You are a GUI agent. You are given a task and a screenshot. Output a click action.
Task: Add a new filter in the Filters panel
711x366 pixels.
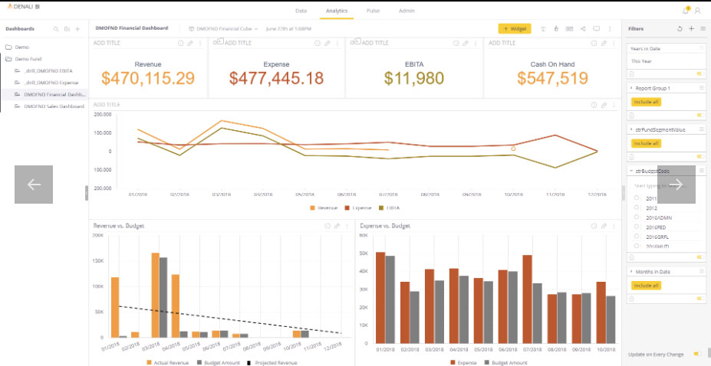click(692, 28)
